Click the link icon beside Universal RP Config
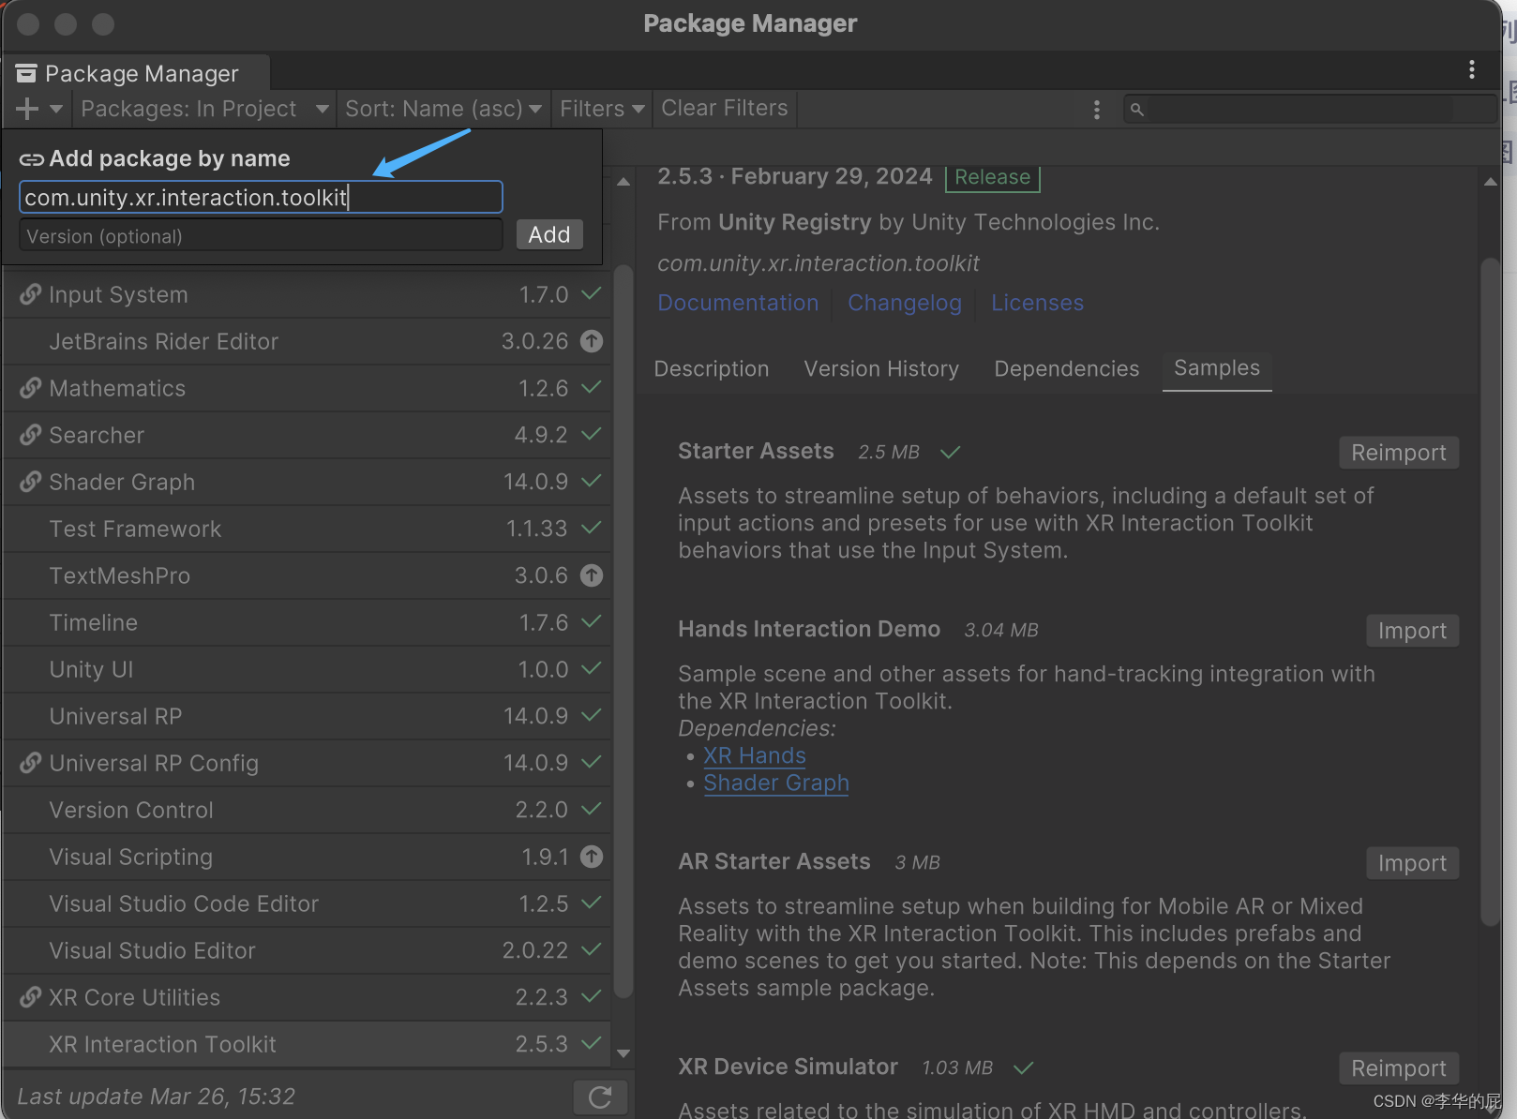The image size is (1517, 1119). (x=31, y=763)
